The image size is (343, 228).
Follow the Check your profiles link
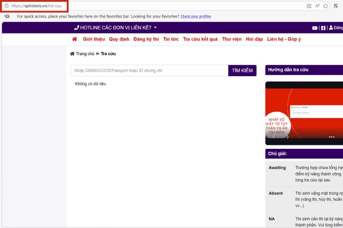tap(196, 16)
